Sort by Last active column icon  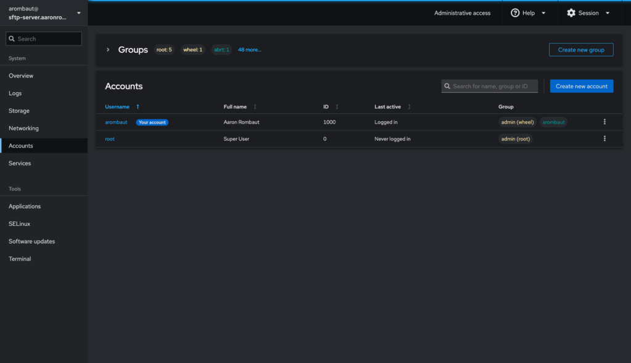(409, 107)
